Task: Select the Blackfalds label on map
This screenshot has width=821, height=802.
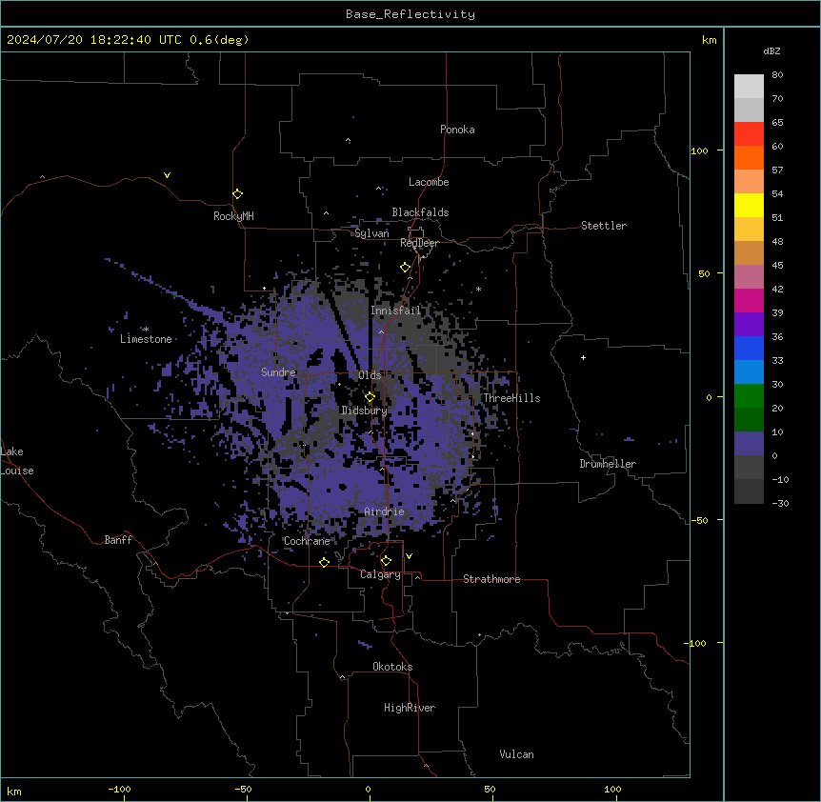Action: pyautogui.click(x=420, y=212)
